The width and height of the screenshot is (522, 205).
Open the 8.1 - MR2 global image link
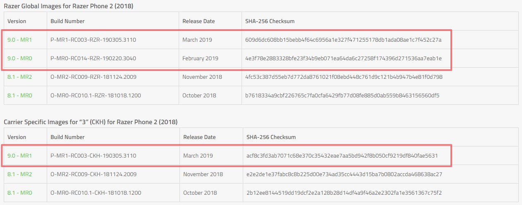(19, 77)
